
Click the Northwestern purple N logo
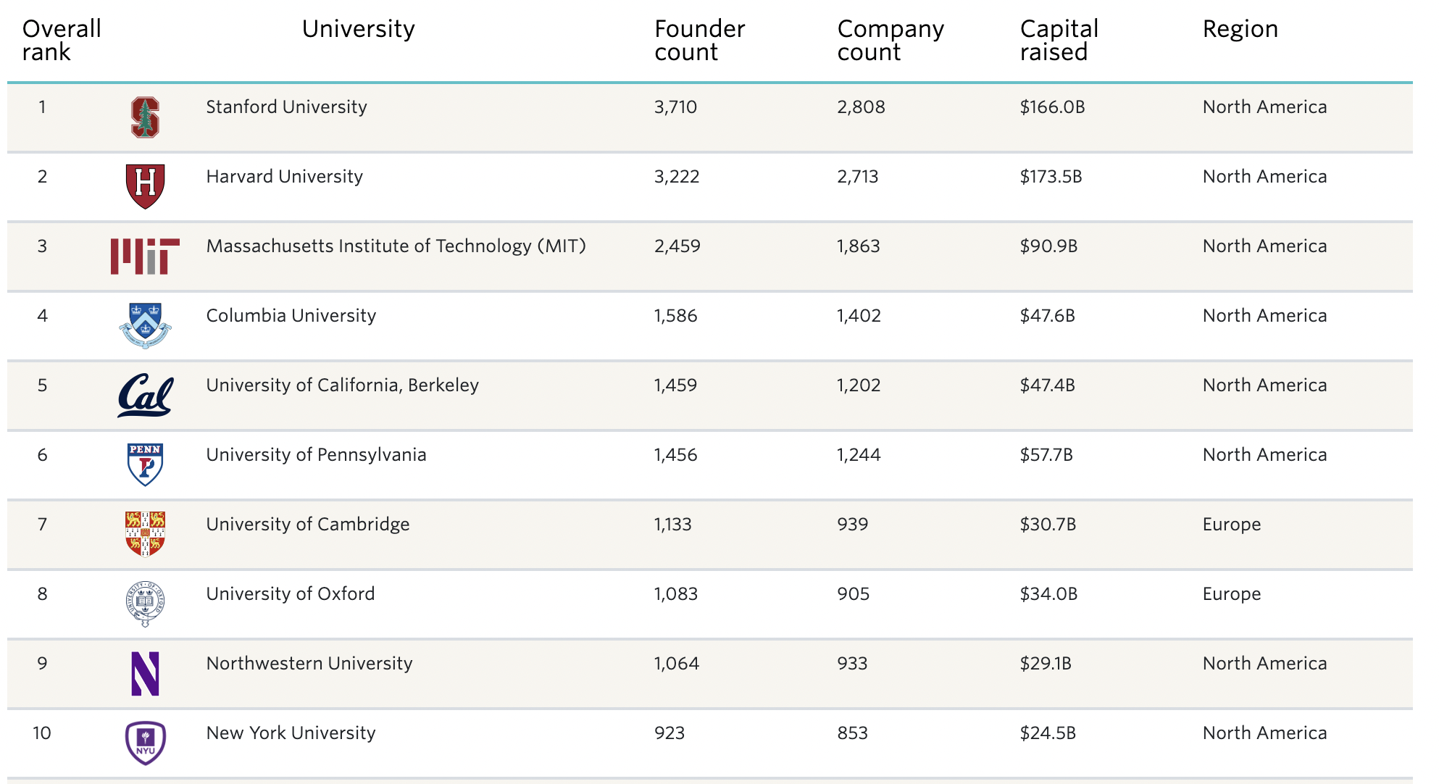145,674
